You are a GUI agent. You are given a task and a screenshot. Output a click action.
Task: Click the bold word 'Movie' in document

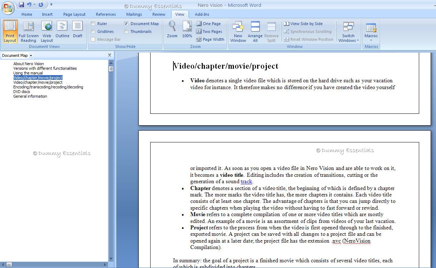coord(198,214)
